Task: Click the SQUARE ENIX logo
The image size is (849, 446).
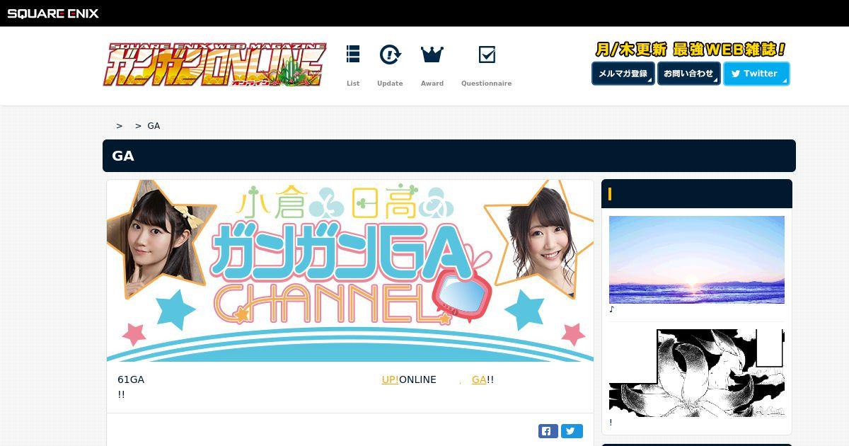Action: (x=53, y=13)
